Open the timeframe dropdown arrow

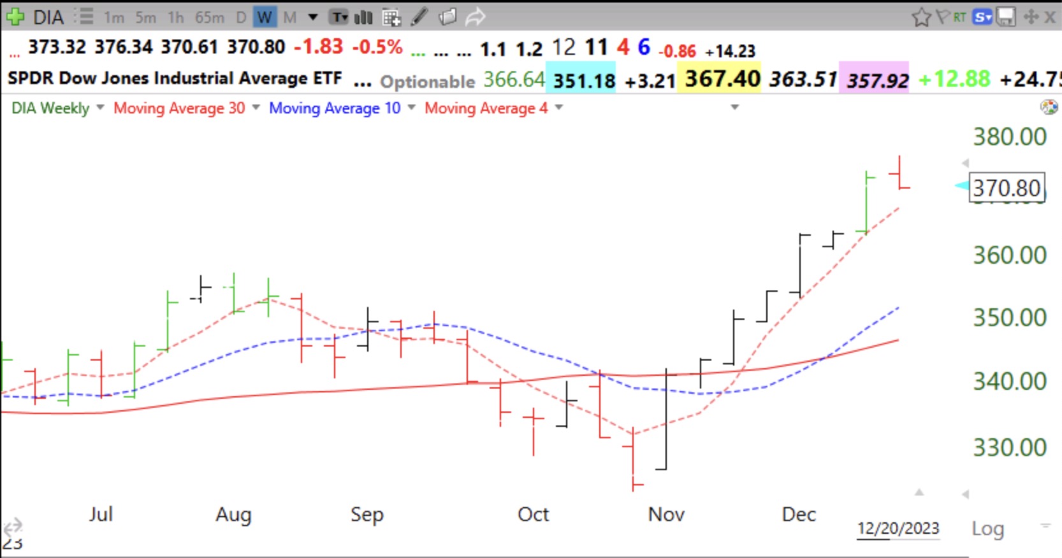pyautogui.click(x=313, y=17)
